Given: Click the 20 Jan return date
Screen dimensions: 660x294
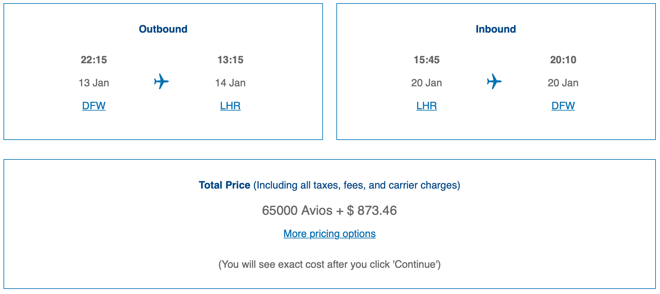Looking at the screenshot, I should tap(427, 82).
